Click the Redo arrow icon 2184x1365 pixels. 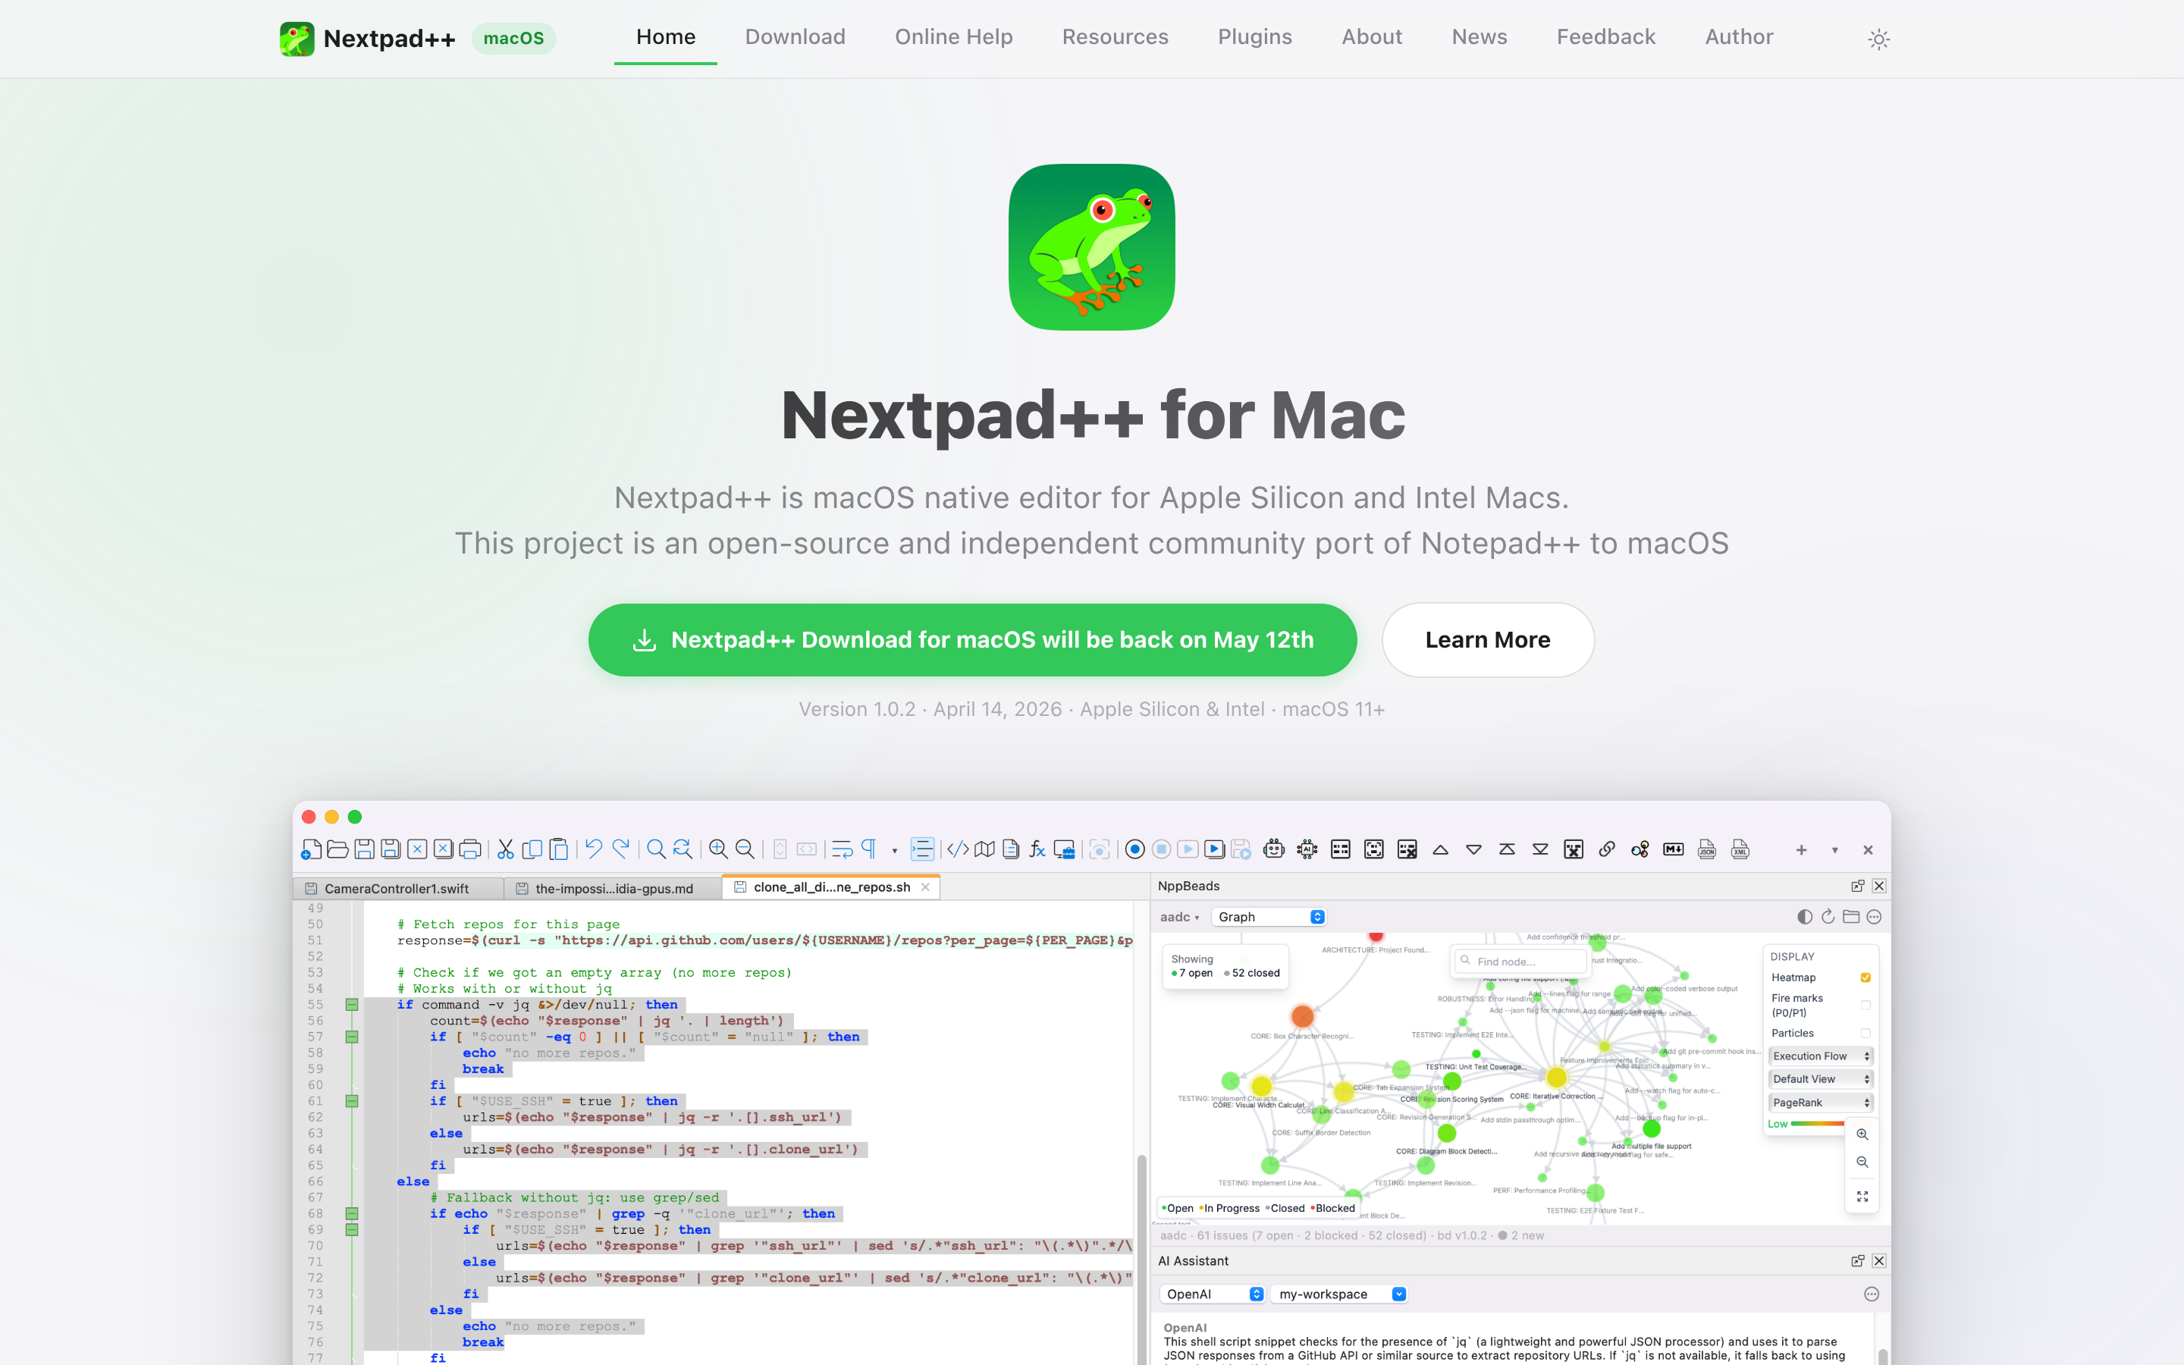point(621,849)
